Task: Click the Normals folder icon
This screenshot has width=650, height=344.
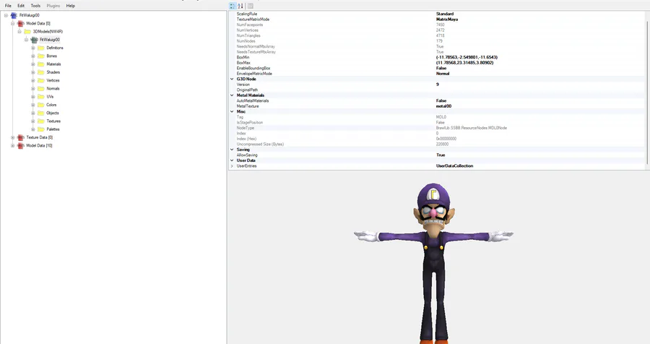Action: (41, 89)
